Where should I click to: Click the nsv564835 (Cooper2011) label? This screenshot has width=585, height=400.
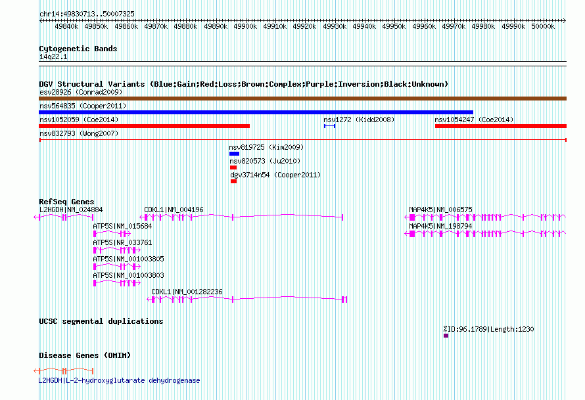pos(83,106)
